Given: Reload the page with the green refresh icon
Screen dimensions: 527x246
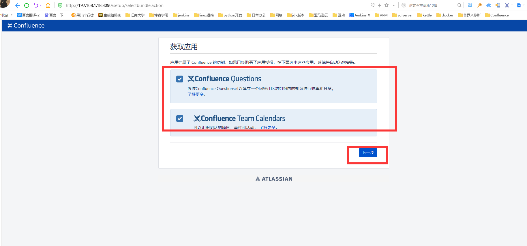Looking at the screenshot, I should [27, 5].
